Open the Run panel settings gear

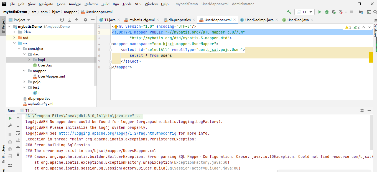tap(362, 111)
